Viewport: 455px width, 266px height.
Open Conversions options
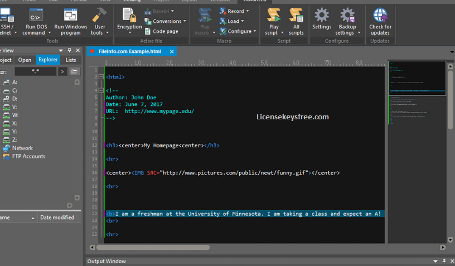pos(165,21)
